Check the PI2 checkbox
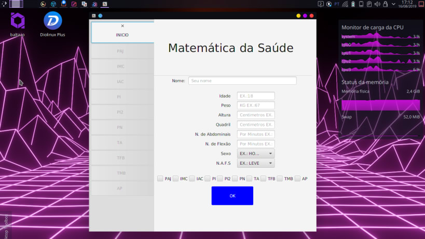425x239 pixels. click(x=220, y=179)
